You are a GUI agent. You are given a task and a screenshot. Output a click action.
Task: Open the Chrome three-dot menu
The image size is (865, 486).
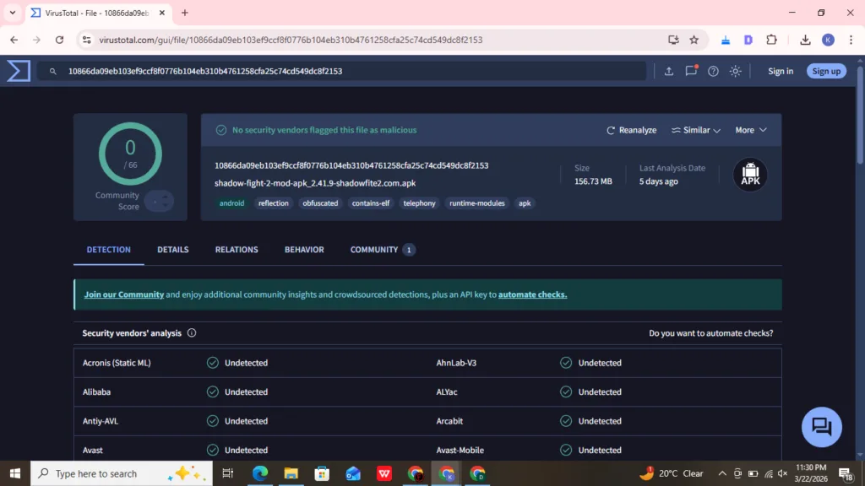tap(851, 40)
